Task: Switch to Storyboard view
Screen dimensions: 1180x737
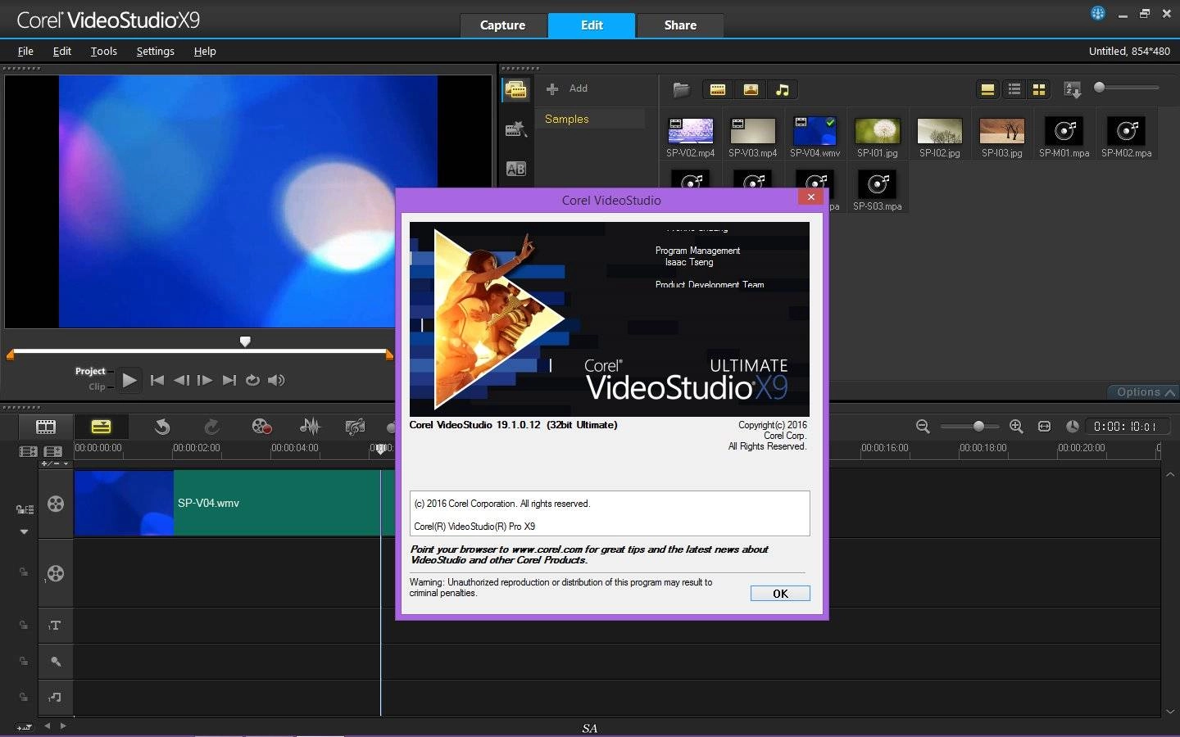Action: coord(46,427)
